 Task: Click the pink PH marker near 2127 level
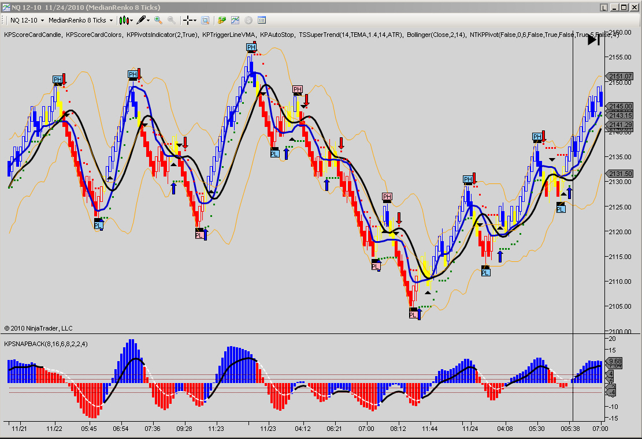pos(387,197)
